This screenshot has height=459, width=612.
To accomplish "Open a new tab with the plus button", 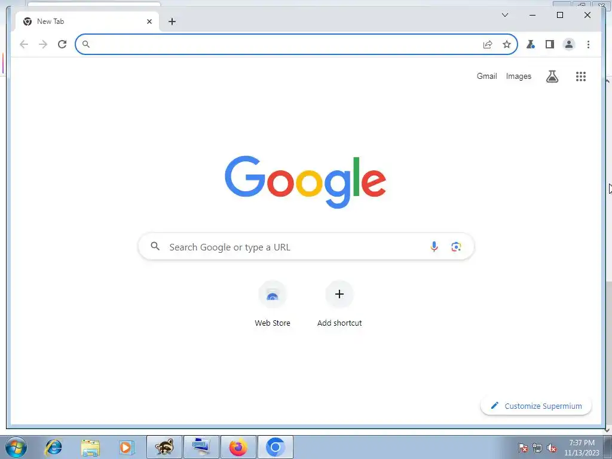I will pos(172,22).
